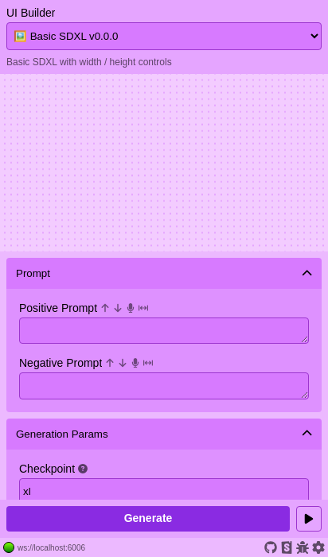
Task: Click the Positive Prompt down arrow icon
Action: click(118, 308)
